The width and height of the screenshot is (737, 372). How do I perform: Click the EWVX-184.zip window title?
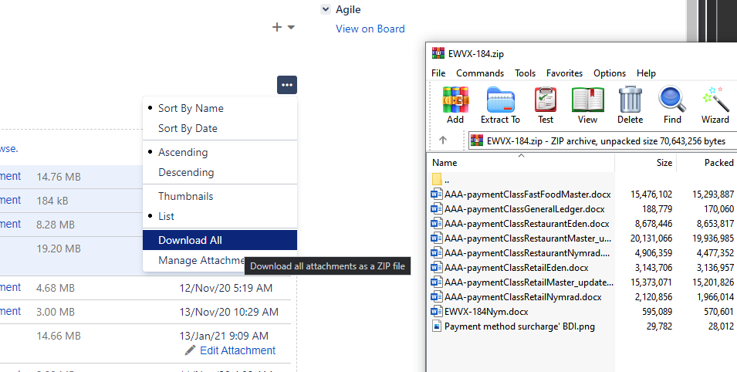pyautogui.click(x=475, y=53)
